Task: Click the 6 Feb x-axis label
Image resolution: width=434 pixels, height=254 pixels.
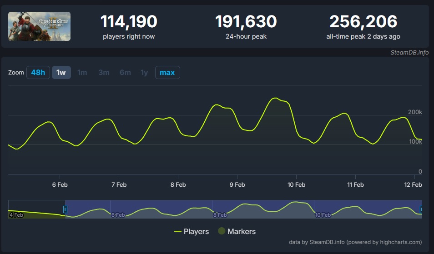Action: pos(60,184)
